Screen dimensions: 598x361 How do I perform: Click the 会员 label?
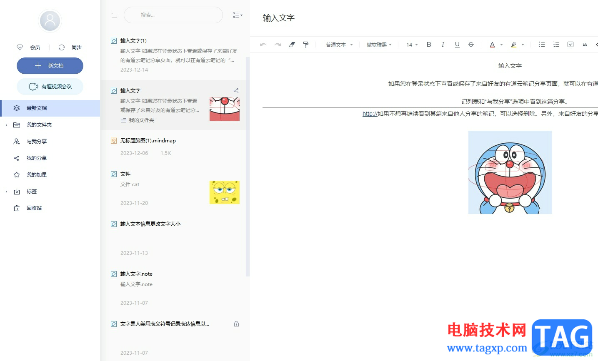pyautogui.click(x=35, y=47)
